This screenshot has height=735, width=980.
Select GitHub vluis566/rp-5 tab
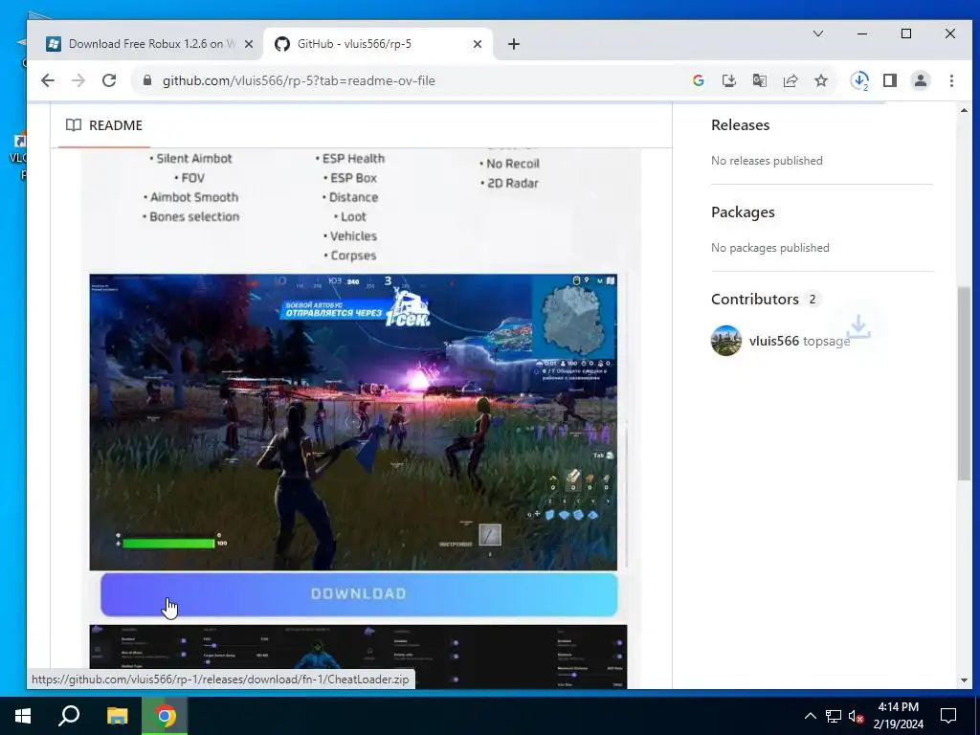(376, 44)
